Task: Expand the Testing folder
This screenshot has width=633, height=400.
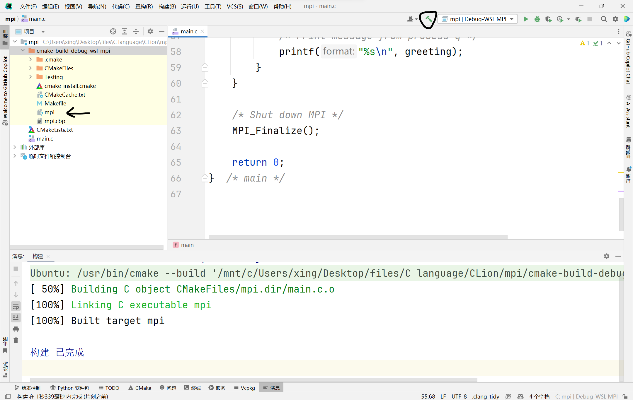Action: [30, 77]
